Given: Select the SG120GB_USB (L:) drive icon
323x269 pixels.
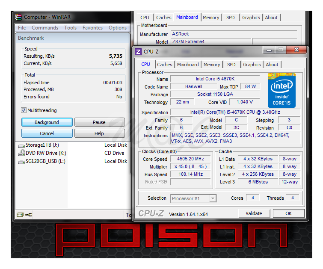Looking at the screenshot, I should click(x=21, y=161).
